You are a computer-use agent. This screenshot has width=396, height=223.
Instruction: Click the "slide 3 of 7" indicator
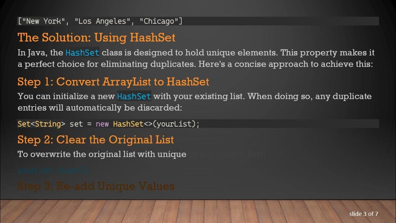pyautogui.click(x=364, y=214)
